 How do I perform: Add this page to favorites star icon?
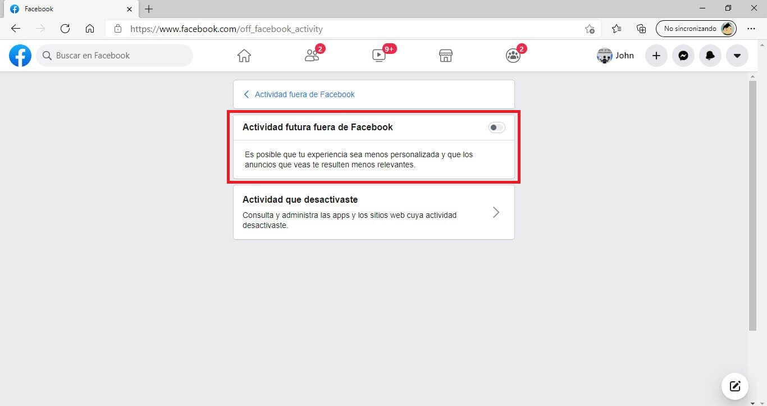590,29
